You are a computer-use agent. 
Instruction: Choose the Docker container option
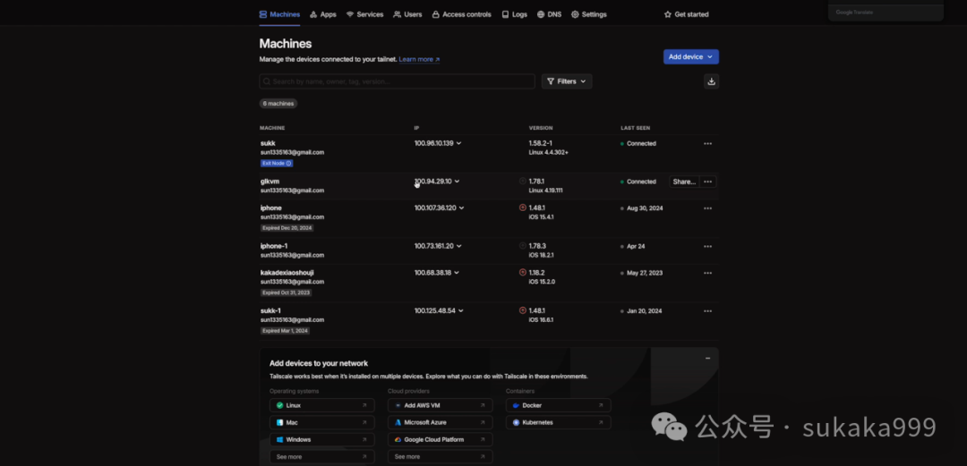click(558, 405)
